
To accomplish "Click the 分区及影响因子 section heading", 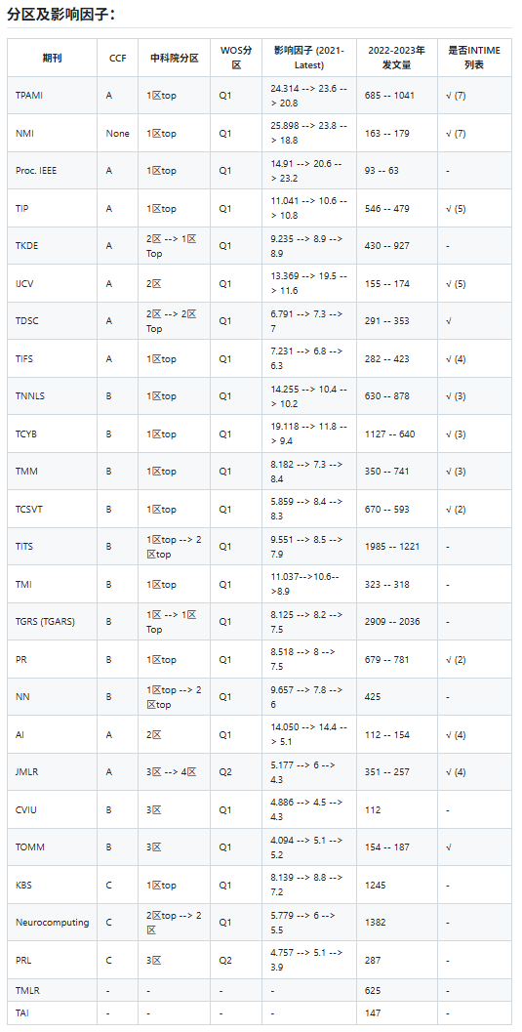I will pyautogui.click(x=61, y=14).
